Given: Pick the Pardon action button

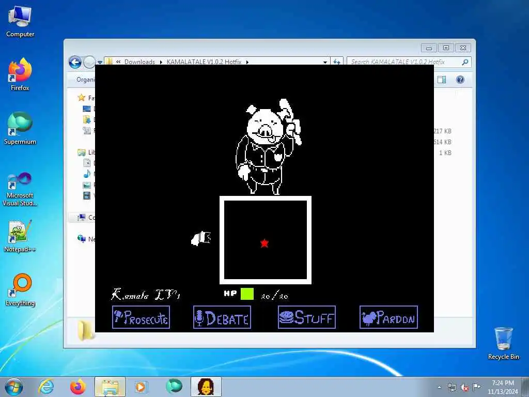Looking at the screenshot, I should 388,317.
